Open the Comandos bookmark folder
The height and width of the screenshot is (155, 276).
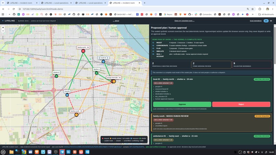[205, 14]
